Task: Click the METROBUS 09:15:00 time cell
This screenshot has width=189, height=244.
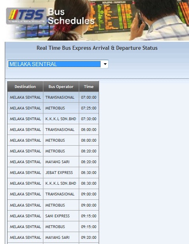Action: point(89,227)
